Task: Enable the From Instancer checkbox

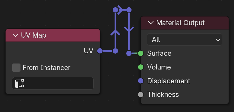Action: pos(16,68)
